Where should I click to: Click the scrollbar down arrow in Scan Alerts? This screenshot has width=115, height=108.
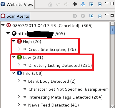pos(112,107)
